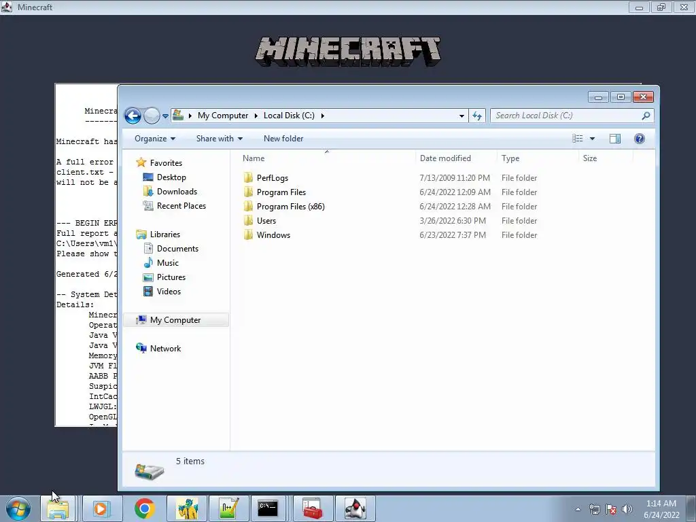Open Desktop in Favorites
Screen dimensions: 696x522
(171, 177)
